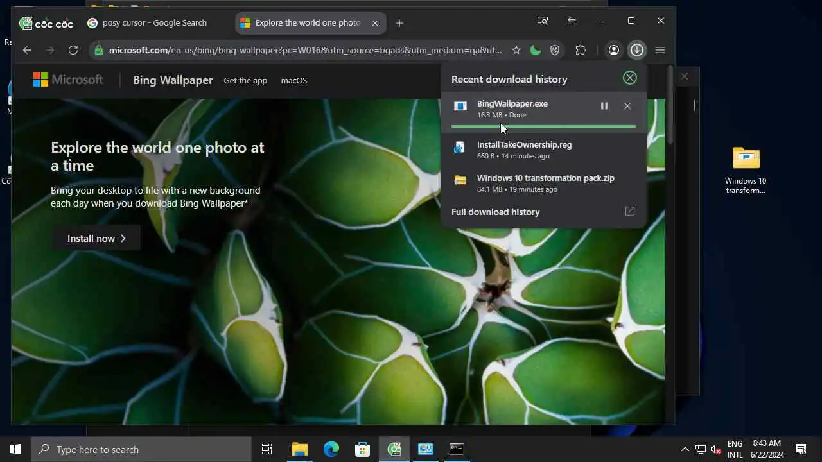The width and height of the screenshot is (822, 462).
Task: Open InstallTakeOwnership.reg download entry
Action: coord(543,150)
